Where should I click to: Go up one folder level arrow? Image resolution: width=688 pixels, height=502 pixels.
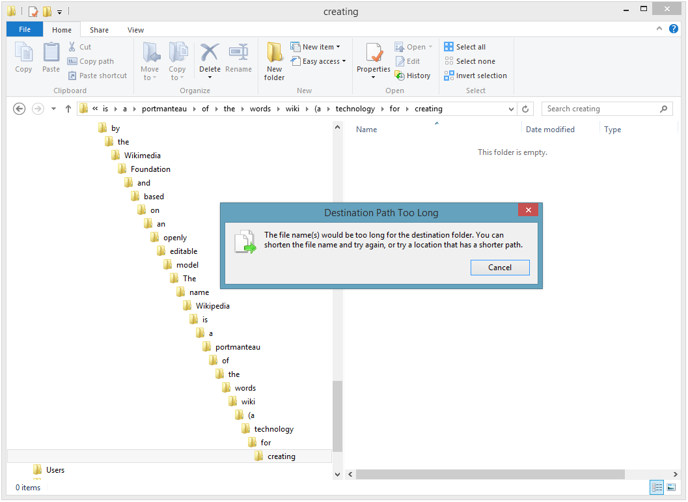pos(68,108)
